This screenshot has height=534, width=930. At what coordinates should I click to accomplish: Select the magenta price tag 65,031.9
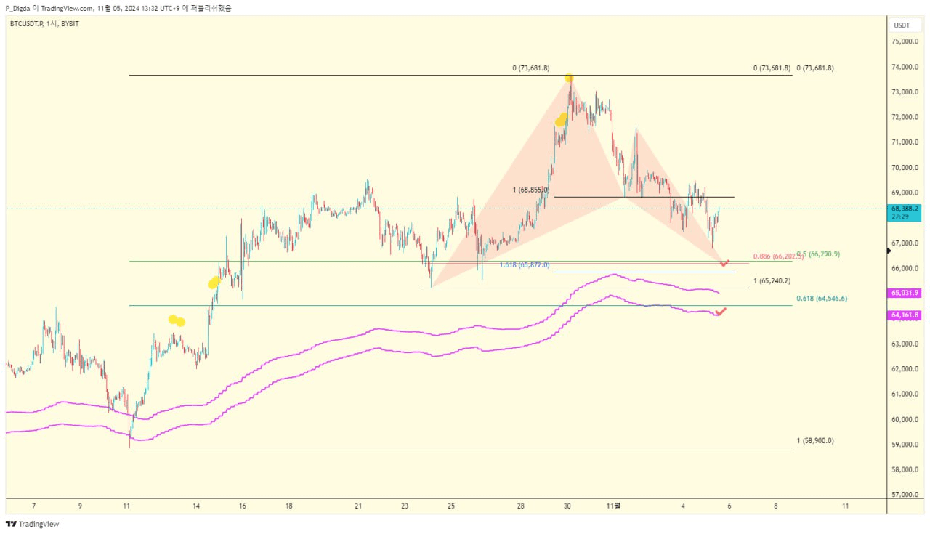coord(905,293)
